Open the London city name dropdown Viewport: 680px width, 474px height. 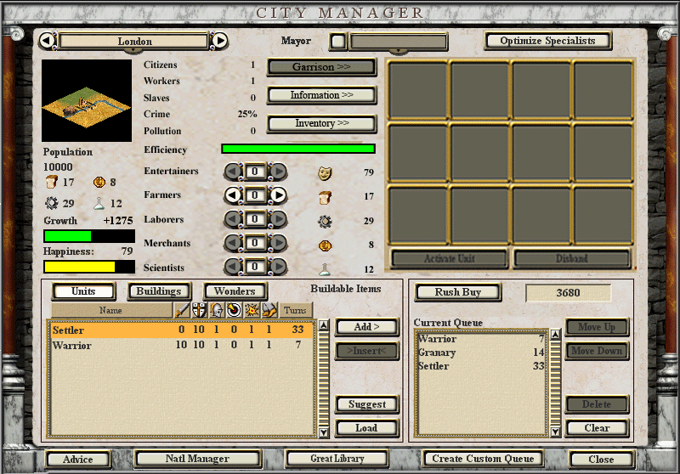click(134, 42)
